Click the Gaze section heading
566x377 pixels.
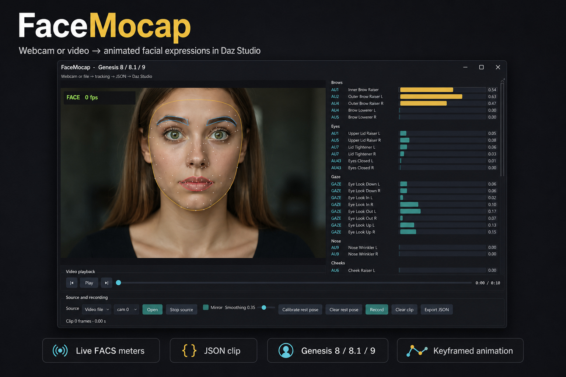coord(336,177)
